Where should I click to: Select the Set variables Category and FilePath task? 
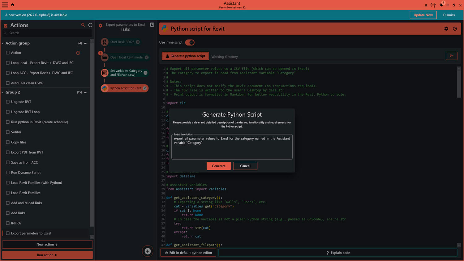point(126,73)
